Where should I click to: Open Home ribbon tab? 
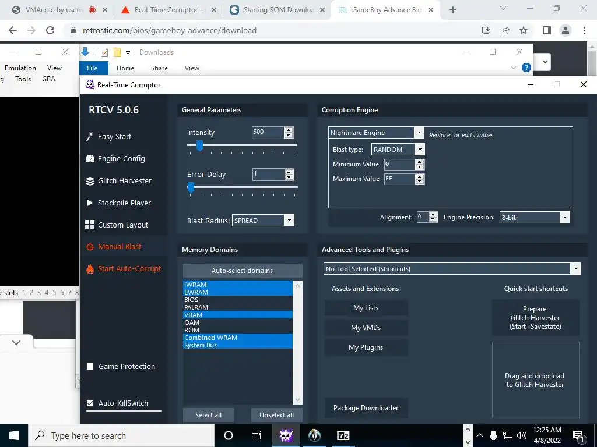tap(125, 68)
